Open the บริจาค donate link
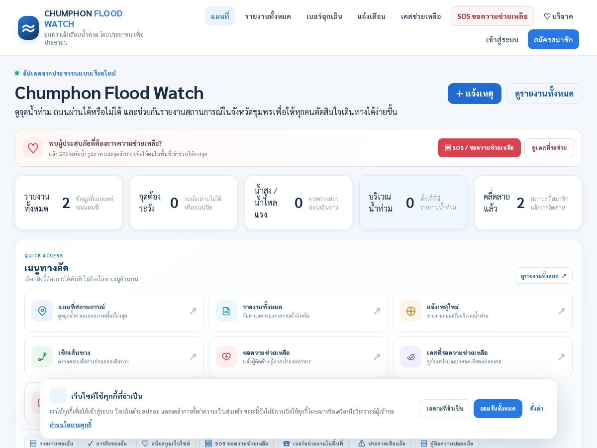Screen dimensions: 597x448 coord(558,16)
